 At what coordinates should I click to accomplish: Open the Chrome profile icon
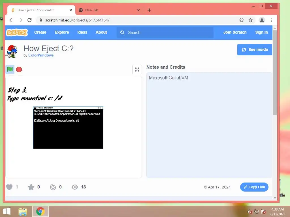pos(262,20)
